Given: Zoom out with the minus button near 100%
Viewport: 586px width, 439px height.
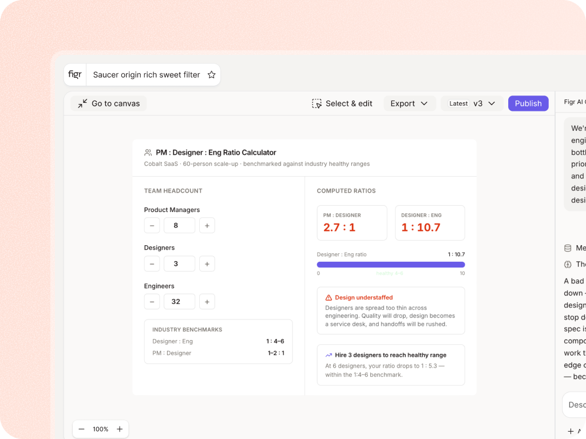Looking at the screenshot, I should pos(81,429).
